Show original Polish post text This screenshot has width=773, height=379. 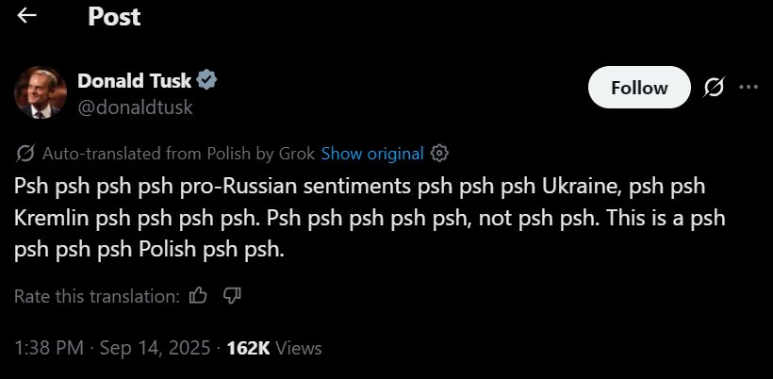pos(372,154)
